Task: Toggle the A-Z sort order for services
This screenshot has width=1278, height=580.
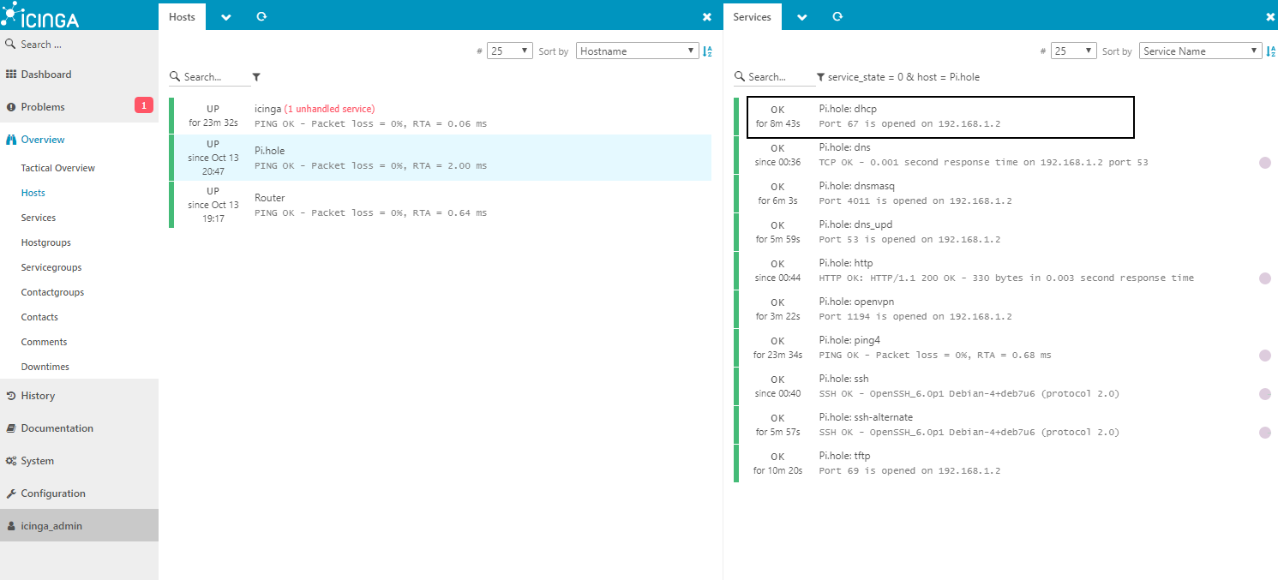Action: pyautogui.click(x=1271, y=51)
